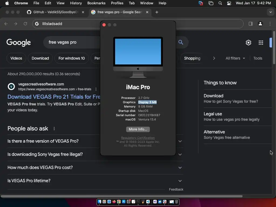
Task: Close the GitHub ValdikSS tab
Action: point(83,12)
